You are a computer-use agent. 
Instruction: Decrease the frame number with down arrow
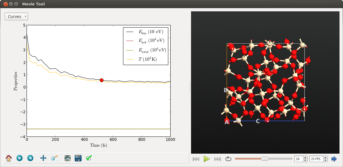306,160
